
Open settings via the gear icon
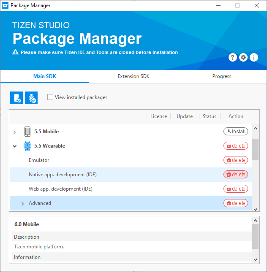point(243,57)
